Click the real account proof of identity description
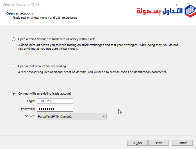 (x=92, y=72)
